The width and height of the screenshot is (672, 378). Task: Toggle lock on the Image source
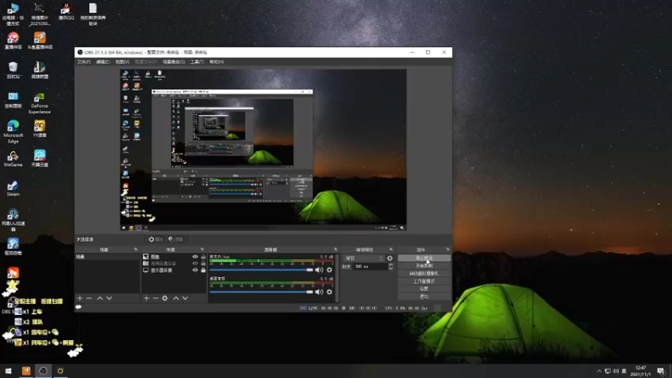tap(203, 257)
